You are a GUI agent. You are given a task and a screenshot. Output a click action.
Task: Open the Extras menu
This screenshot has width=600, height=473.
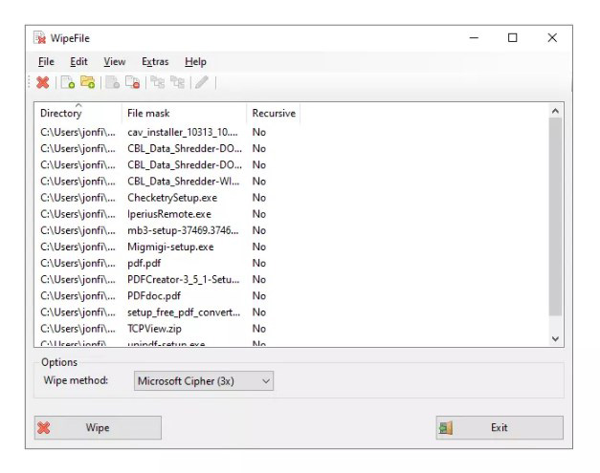click(155, 61)
